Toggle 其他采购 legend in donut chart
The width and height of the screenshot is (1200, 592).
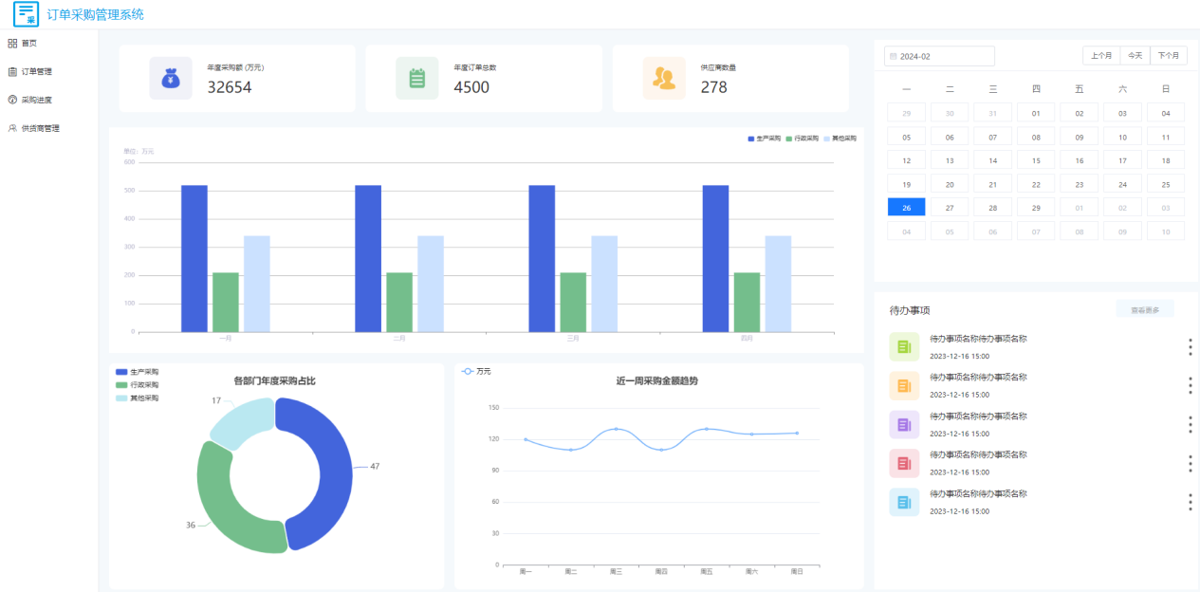[x=138, y=398]
